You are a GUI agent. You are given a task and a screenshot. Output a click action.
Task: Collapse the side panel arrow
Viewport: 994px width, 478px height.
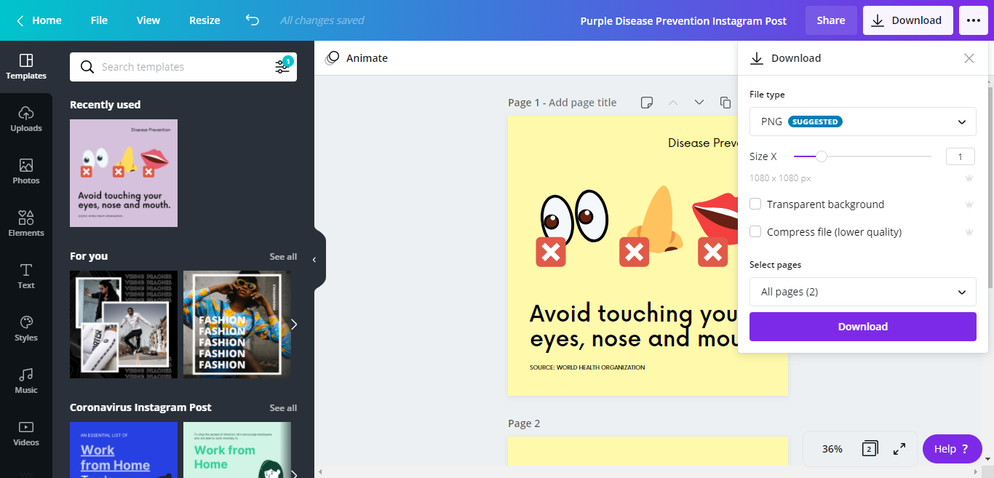[314, 260]
